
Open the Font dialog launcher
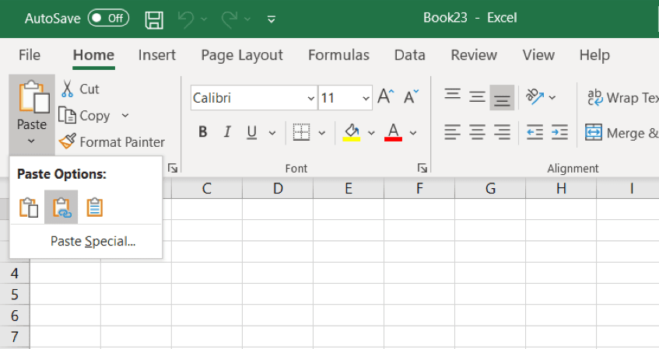pyautogui.click(x=422, y=169)
